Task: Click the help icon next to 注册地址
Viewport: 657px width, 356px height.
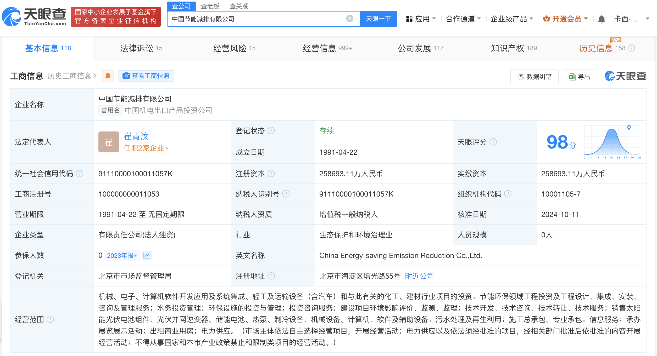Action: coord(271,276)
